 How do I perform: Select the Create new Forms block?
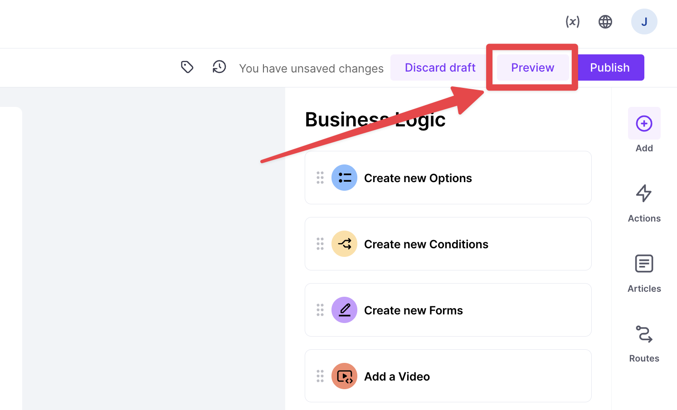click(448, 310)
